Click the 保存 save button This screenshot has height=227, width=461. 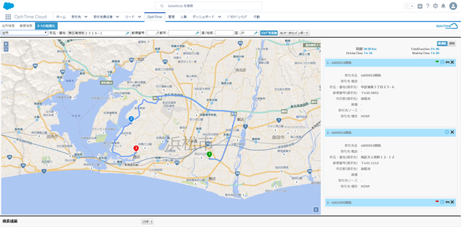(x=452, y=44)
